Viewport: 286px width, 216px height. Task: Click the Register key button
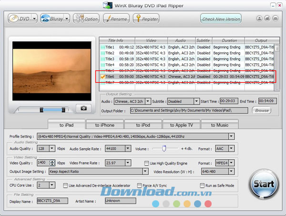point(146,19)
